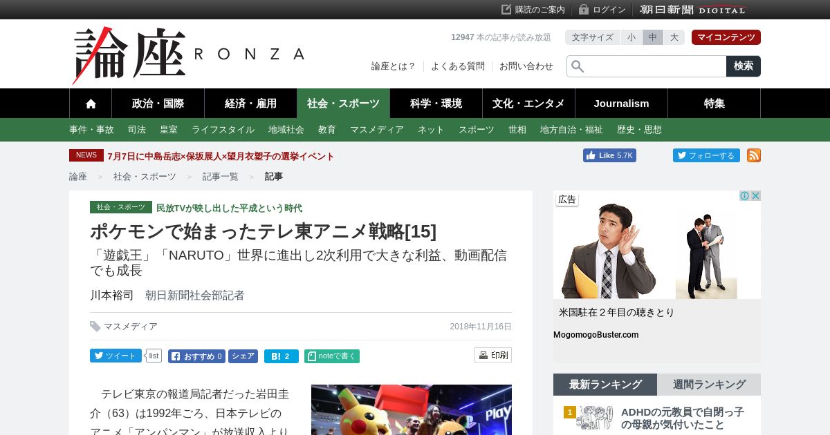Viewport: 830px width, 435px height.
Task: Open the 朝日新聞 DIGITAL logo link
Action: coord(693,10)
